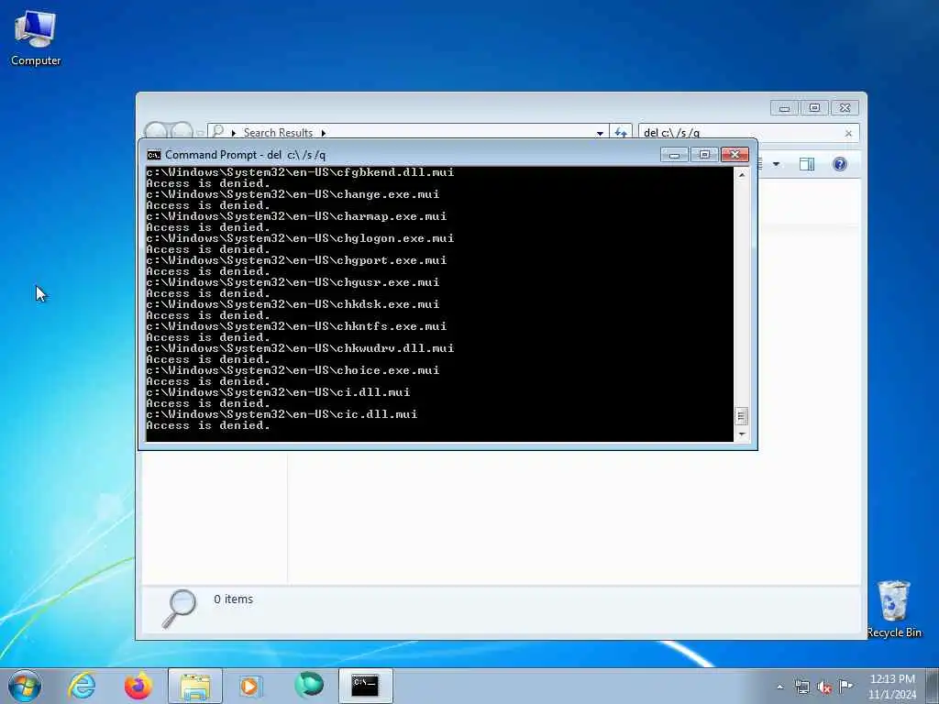Click the choice.exe.mui output line
The width and height of the screenshot is (939, 704).
[x=293, y=370]
